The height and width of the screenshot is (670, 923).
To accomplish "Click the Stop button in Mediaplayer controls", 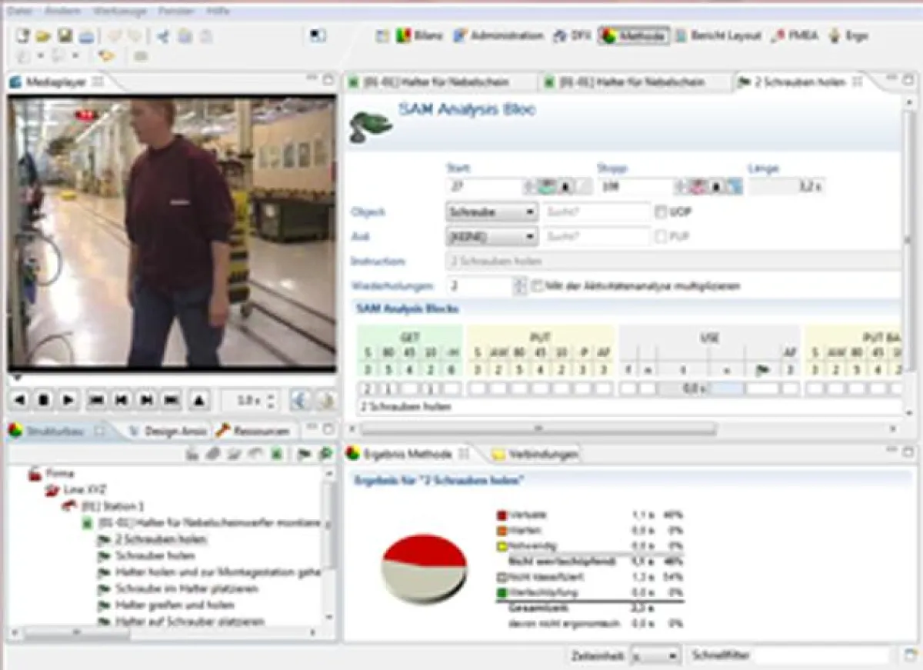I will [45, 400].
